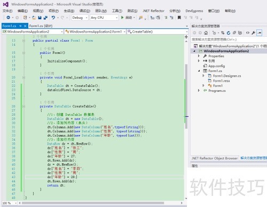Expand the Program.cs node
267x207 pixels.
click(199, 91)
